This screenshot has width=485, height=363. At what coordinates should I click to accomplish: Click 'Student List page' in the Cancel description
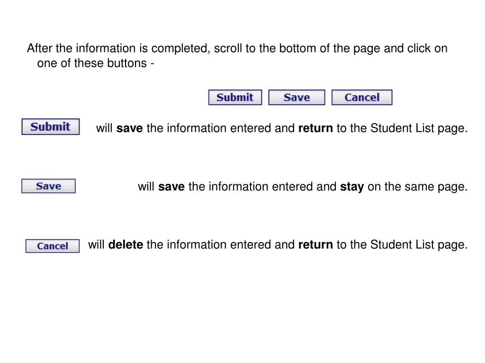tap(419, 245)
